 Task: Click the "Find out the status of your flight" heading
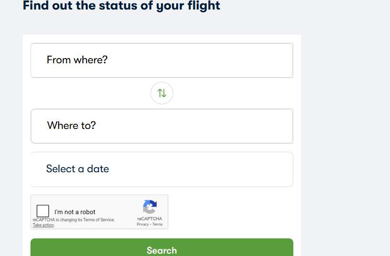121,6
